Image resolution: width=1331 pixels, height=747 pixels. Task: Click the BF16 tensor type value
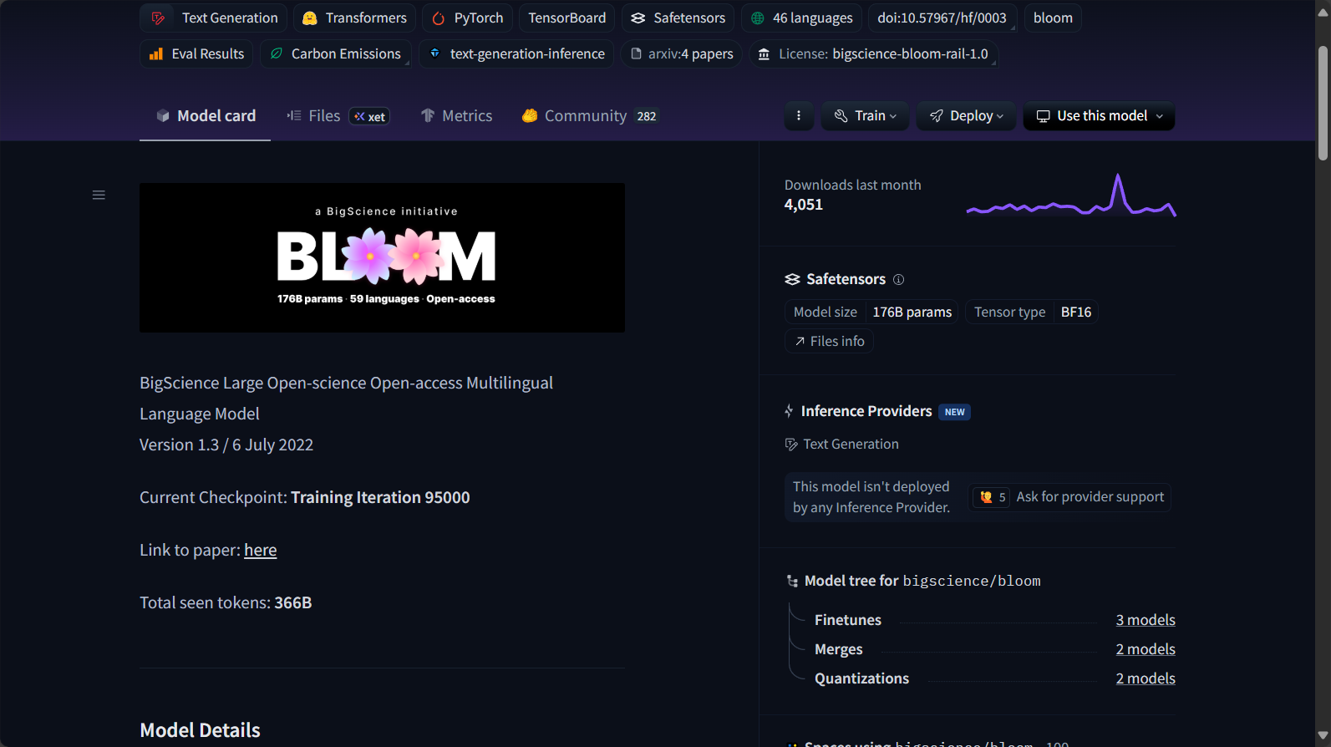click(1076, 312)
